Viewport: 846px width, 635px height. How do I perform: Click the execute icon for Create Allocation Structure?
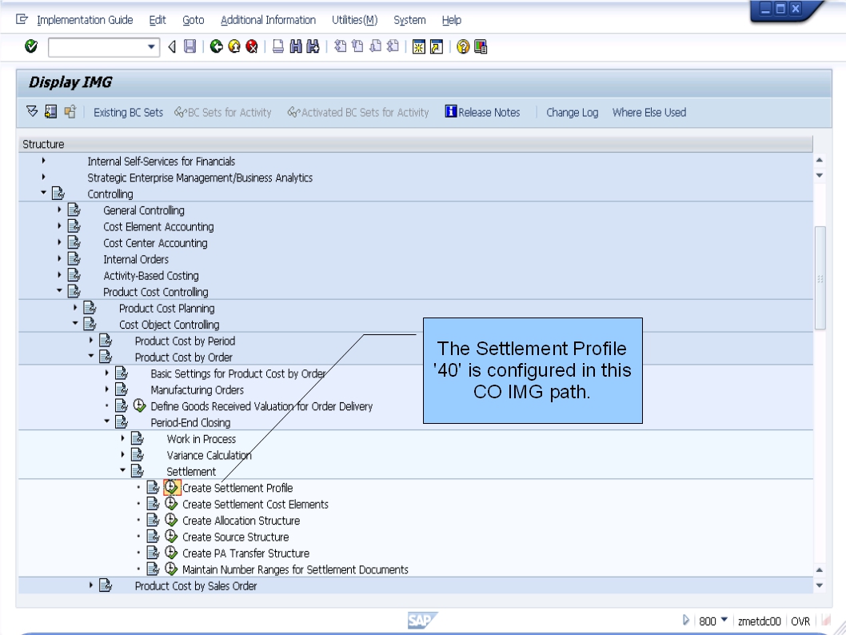coord(171,520)
